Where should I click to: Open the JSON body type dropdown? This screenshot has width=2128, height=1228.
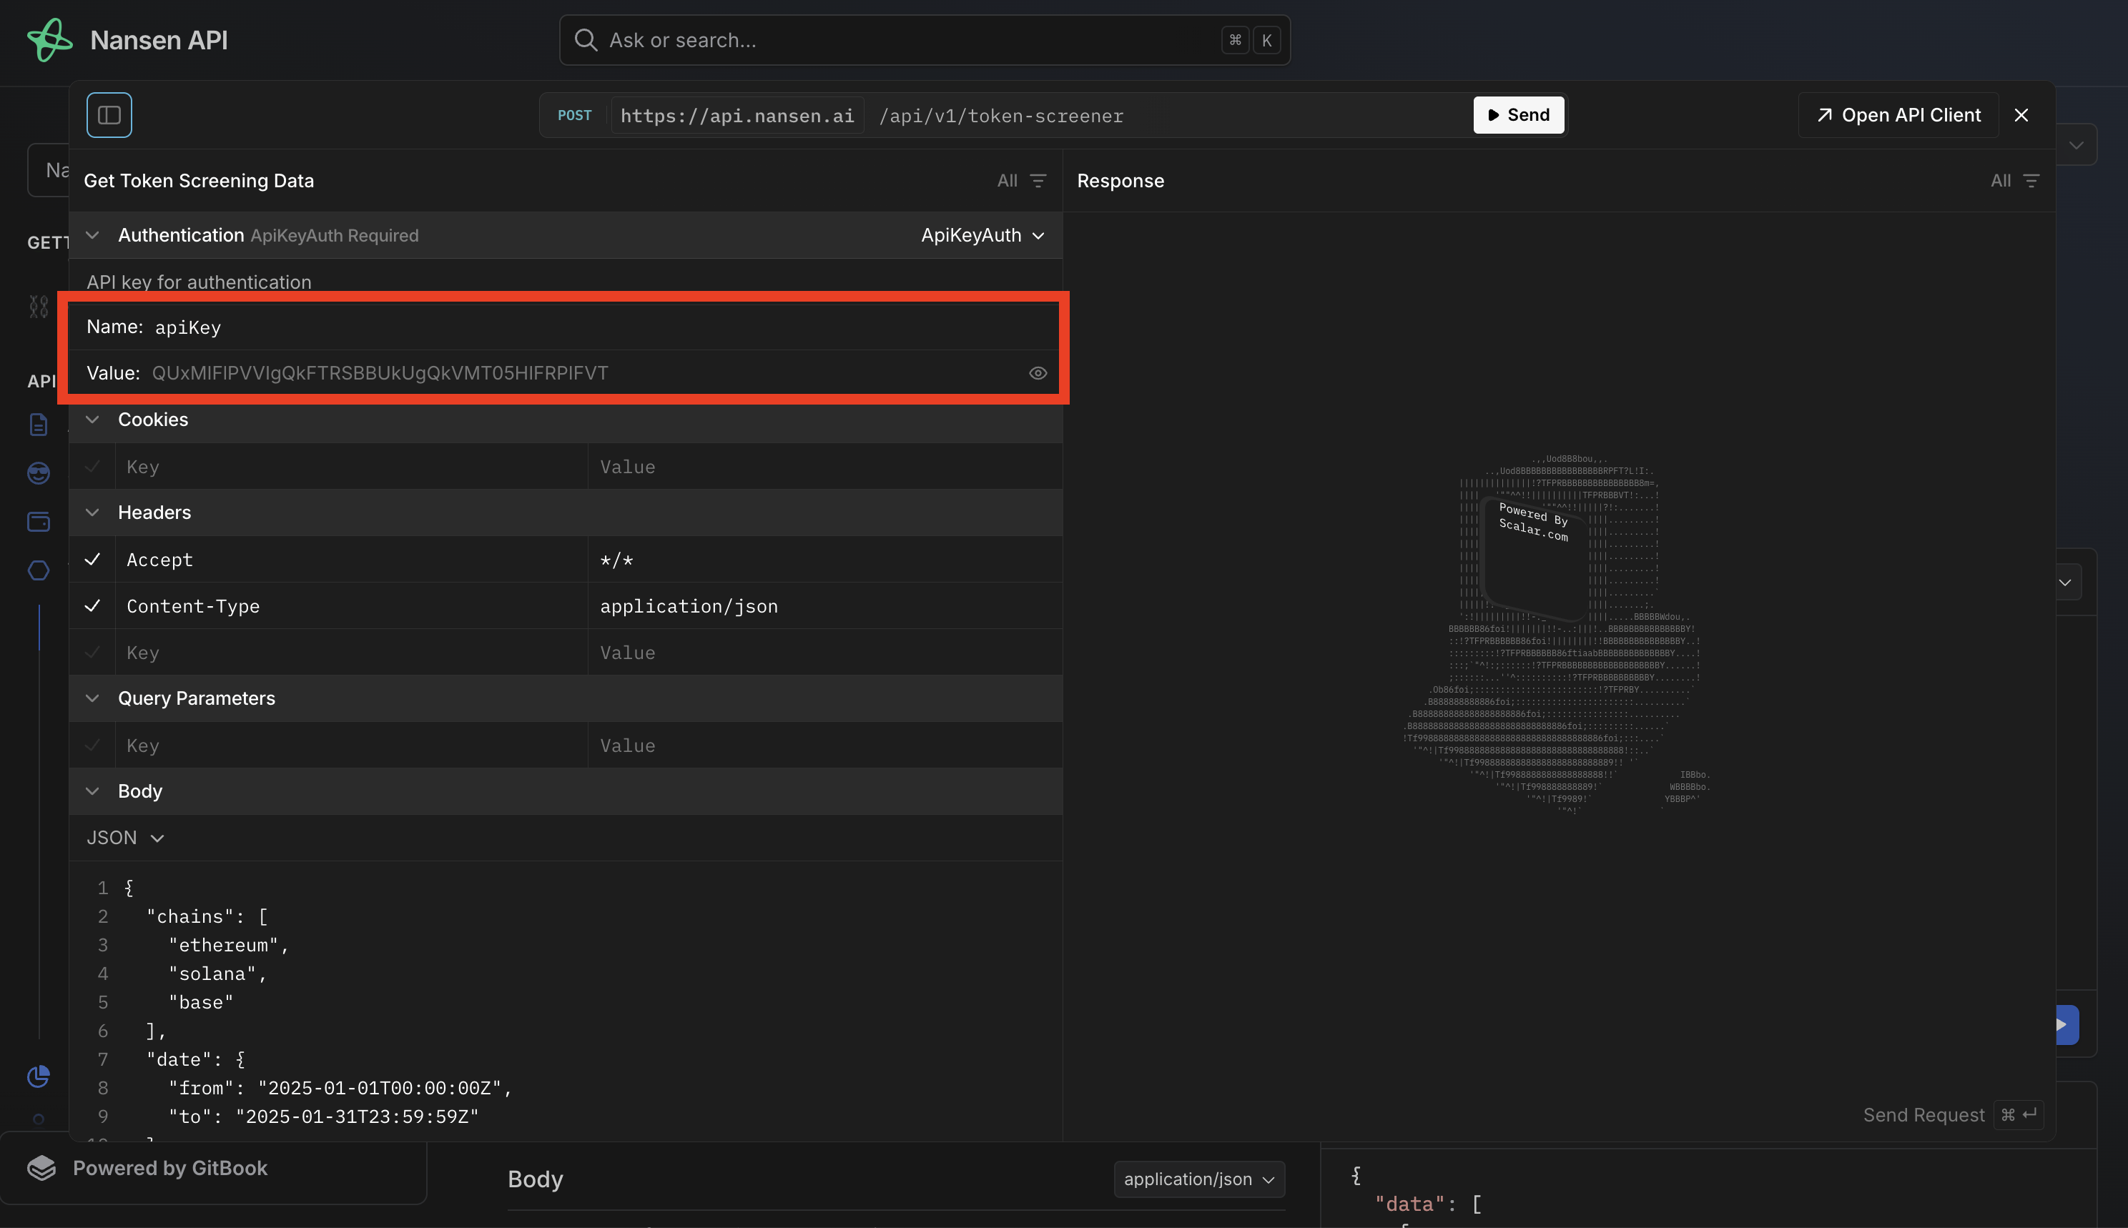point(125,838)
